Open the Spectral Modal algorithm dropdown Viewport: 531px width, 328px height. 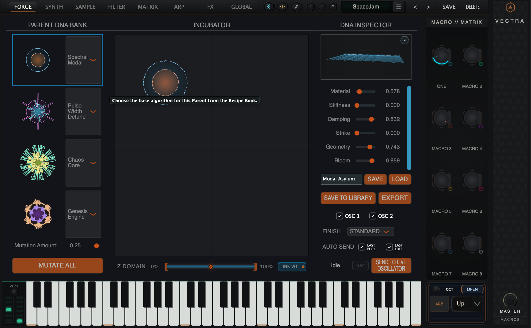83,60
